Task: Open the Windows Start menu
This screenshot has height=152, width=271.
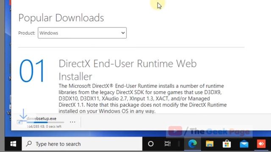Action: 13,144
